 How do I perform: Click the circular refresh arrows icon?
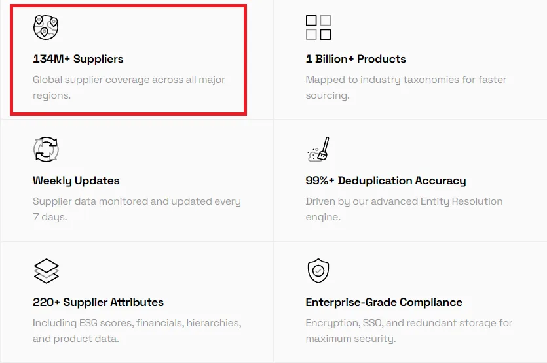(46, 149)
